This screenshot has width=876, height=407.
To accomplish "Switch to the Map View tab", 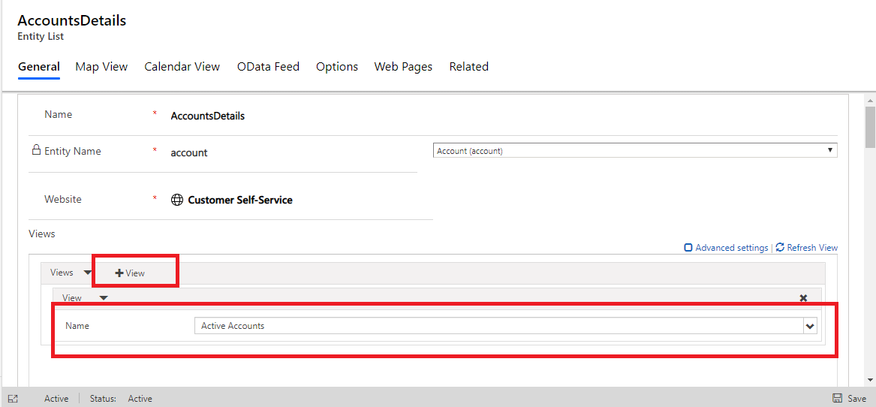I will 101,67.
